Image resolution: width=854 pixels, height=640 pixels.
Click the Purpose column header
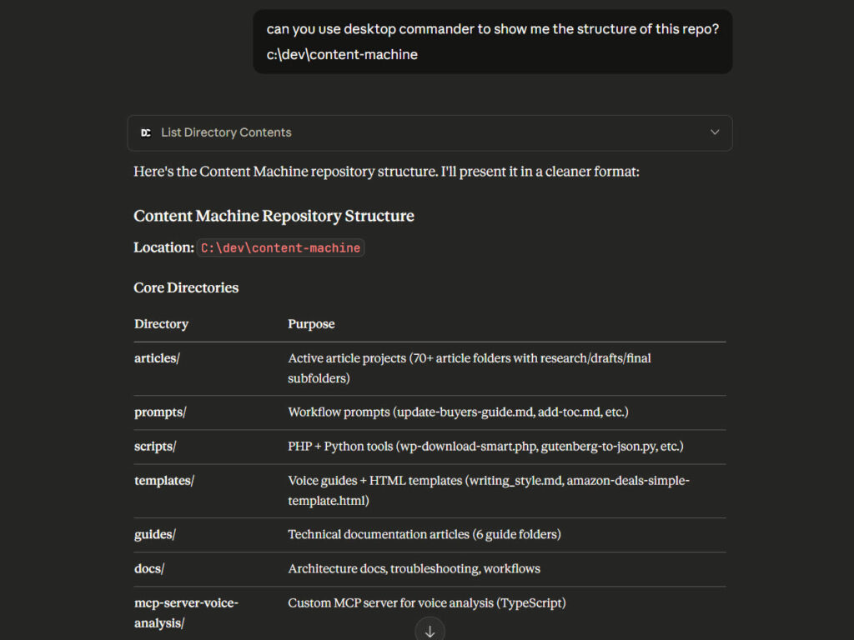tap(311, 324)
